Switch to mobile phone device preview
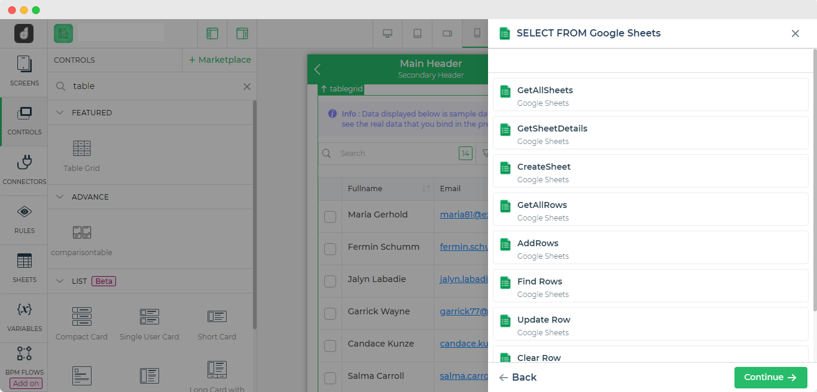Image resolution: width=817 pixels, height=392 pixels. (477, 33)
